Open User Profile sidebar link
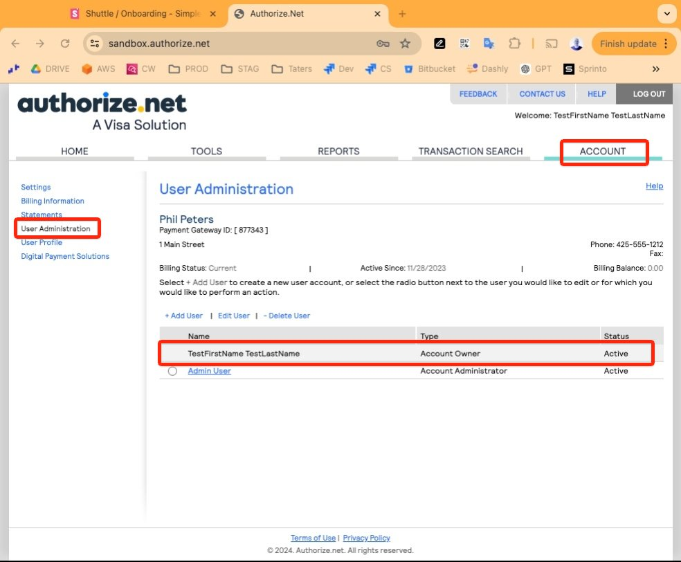The height and width of the screenshot is (562, 681). pos(42,242)
